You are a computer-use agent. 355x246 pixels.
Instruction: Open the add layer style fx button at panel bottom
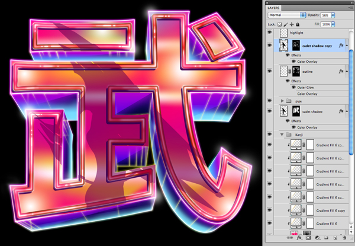(x=299, y=238)
